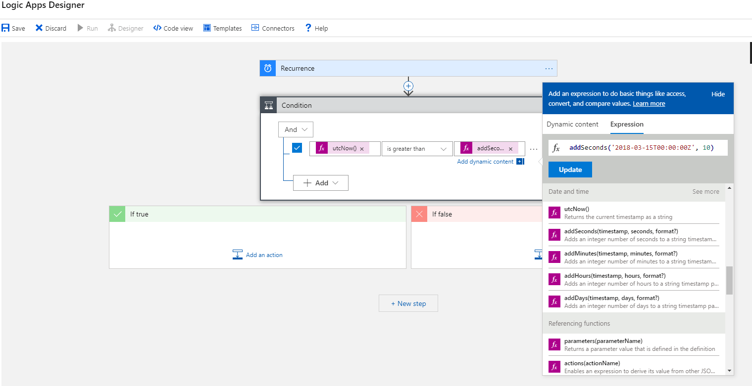This screenshot has height=386, width=752.
Task: Click the Discard toolbar label
Action: (56, 29)
